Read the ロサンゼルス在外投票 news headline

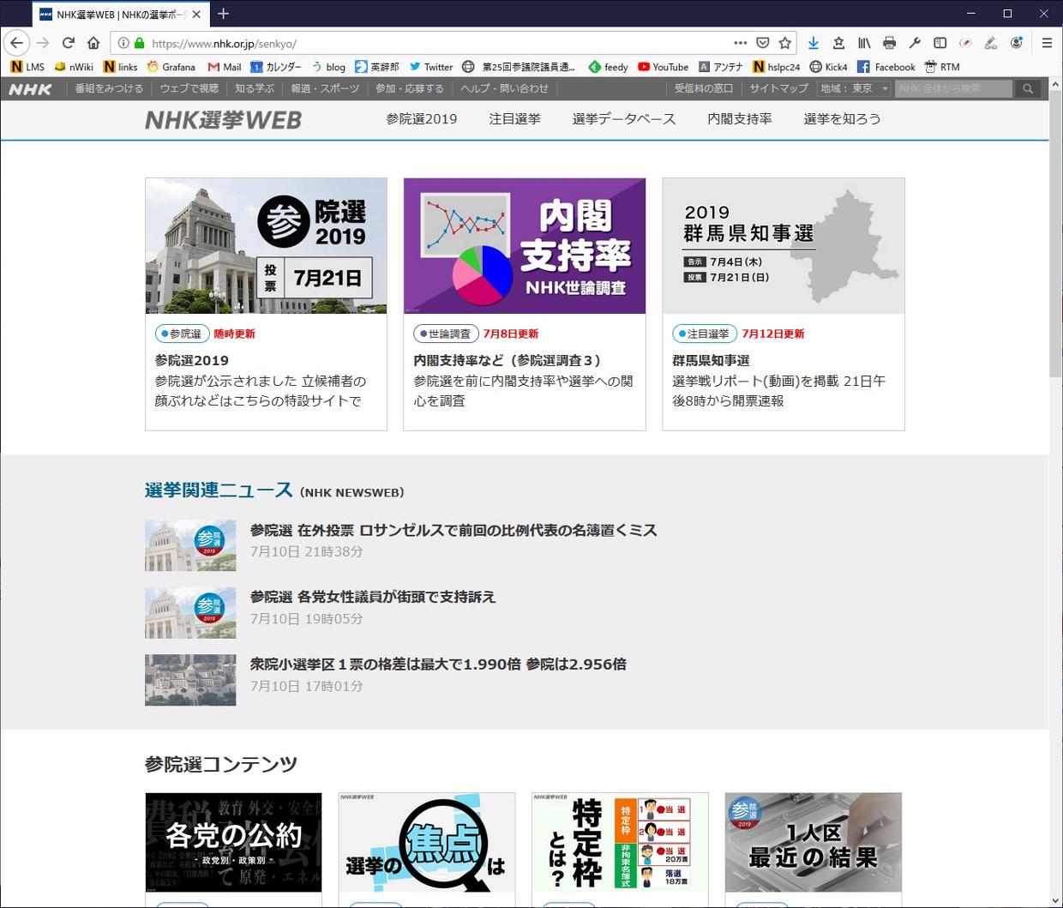point(453,531)
